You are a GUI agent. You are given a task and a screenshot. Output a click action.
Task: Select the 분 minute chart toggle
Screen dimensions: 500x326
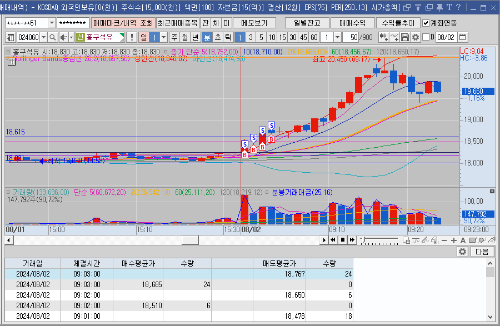[207, 38]
